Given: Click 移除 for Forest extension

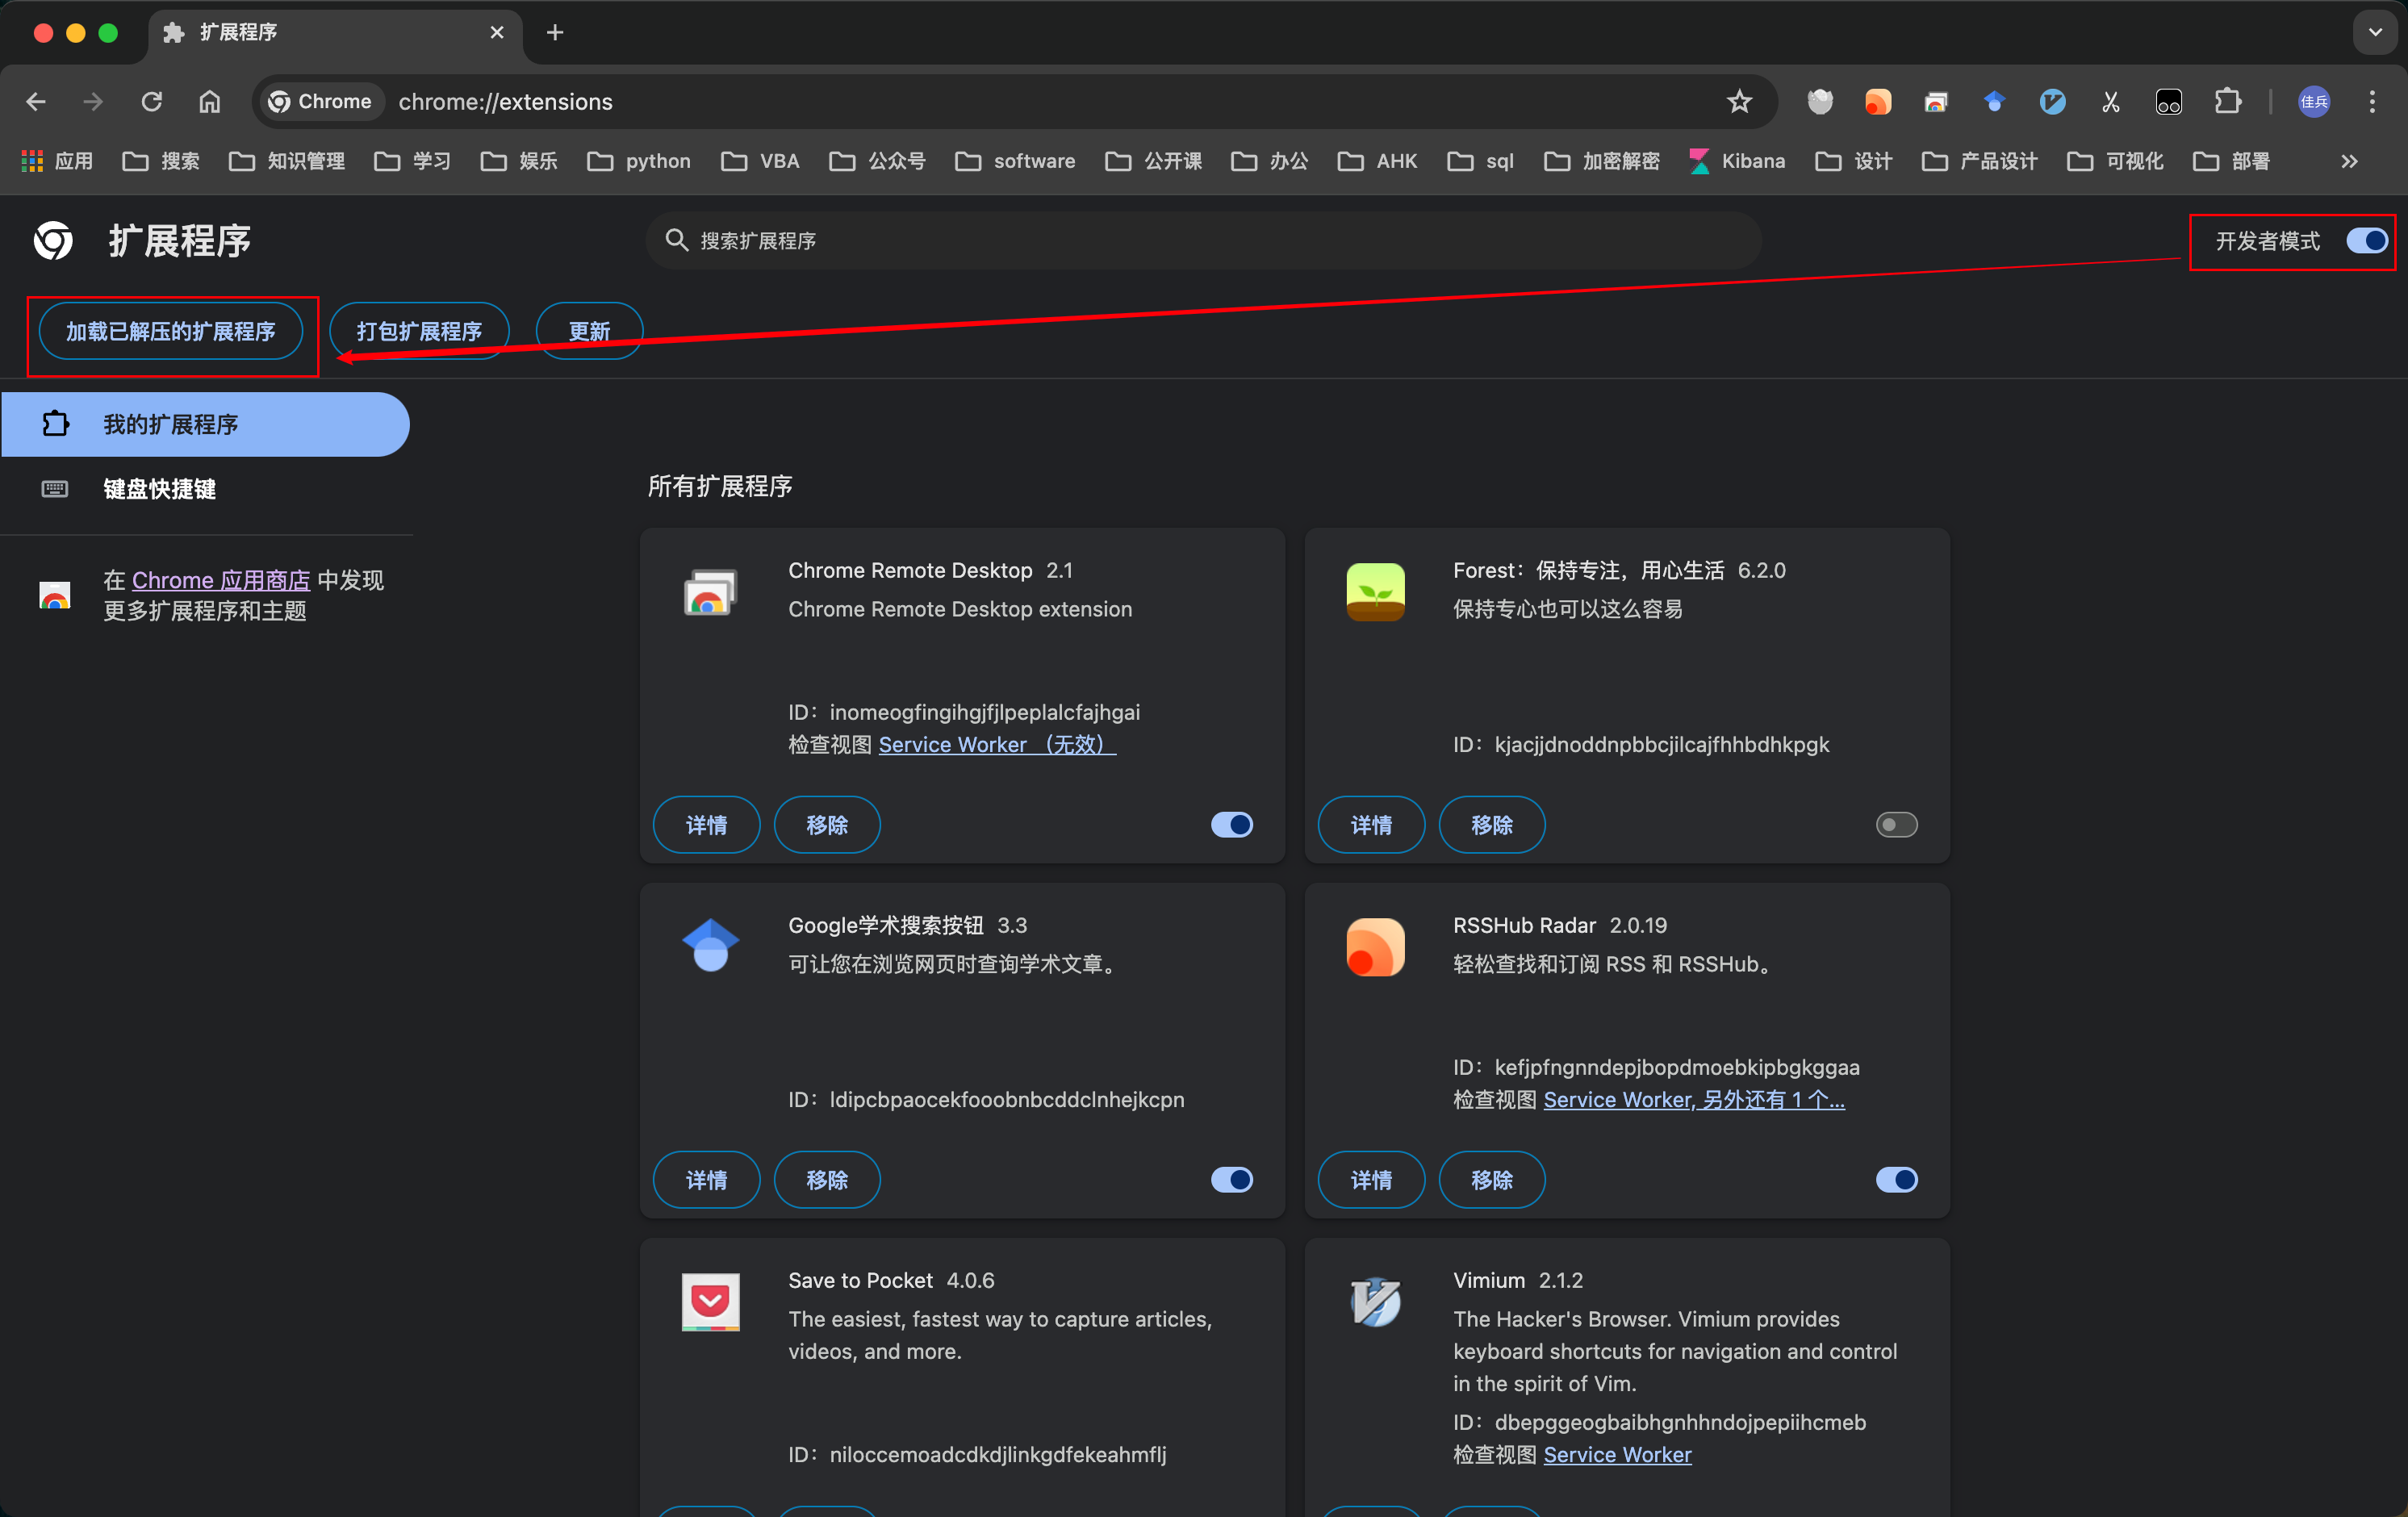Looking at the screenshot, I should pyautogui.click(x=1492, y=825).
